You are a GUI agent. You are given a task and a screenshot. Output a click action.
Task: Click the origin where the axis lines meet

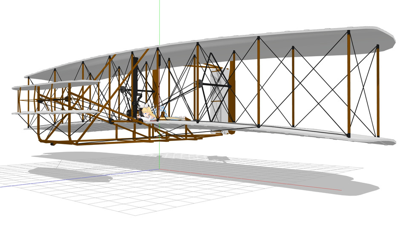point(159,169)
